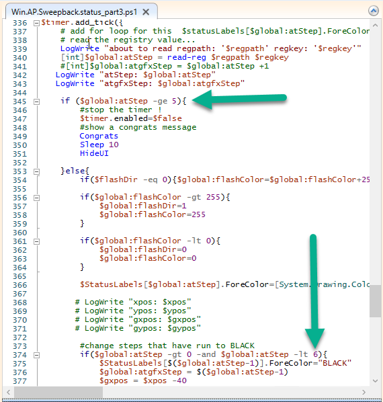383x402 pixels.
Task: Click 'LogWrite' on line 342
Action: click(x=75, y=75)
